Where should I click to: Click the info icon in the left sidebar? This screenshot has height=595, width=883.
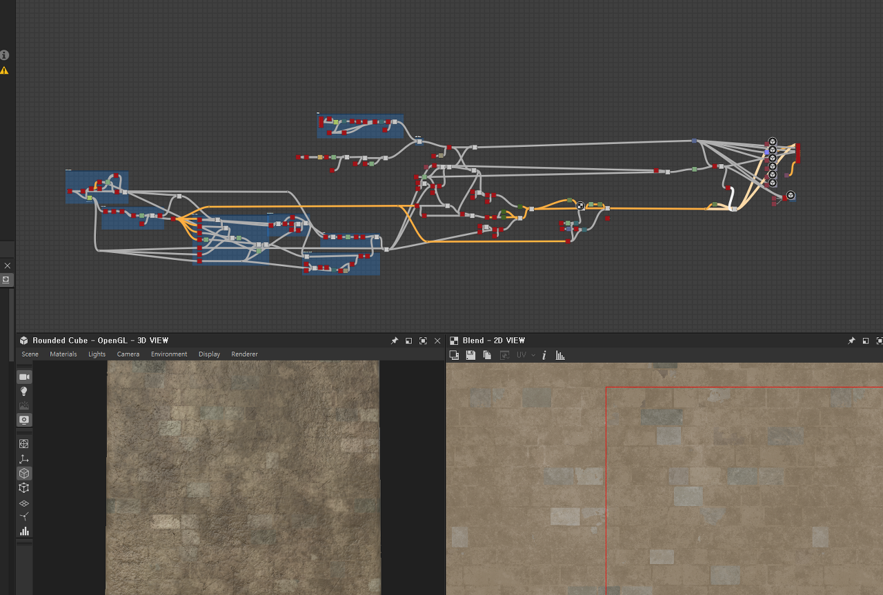tap(4, 54)
